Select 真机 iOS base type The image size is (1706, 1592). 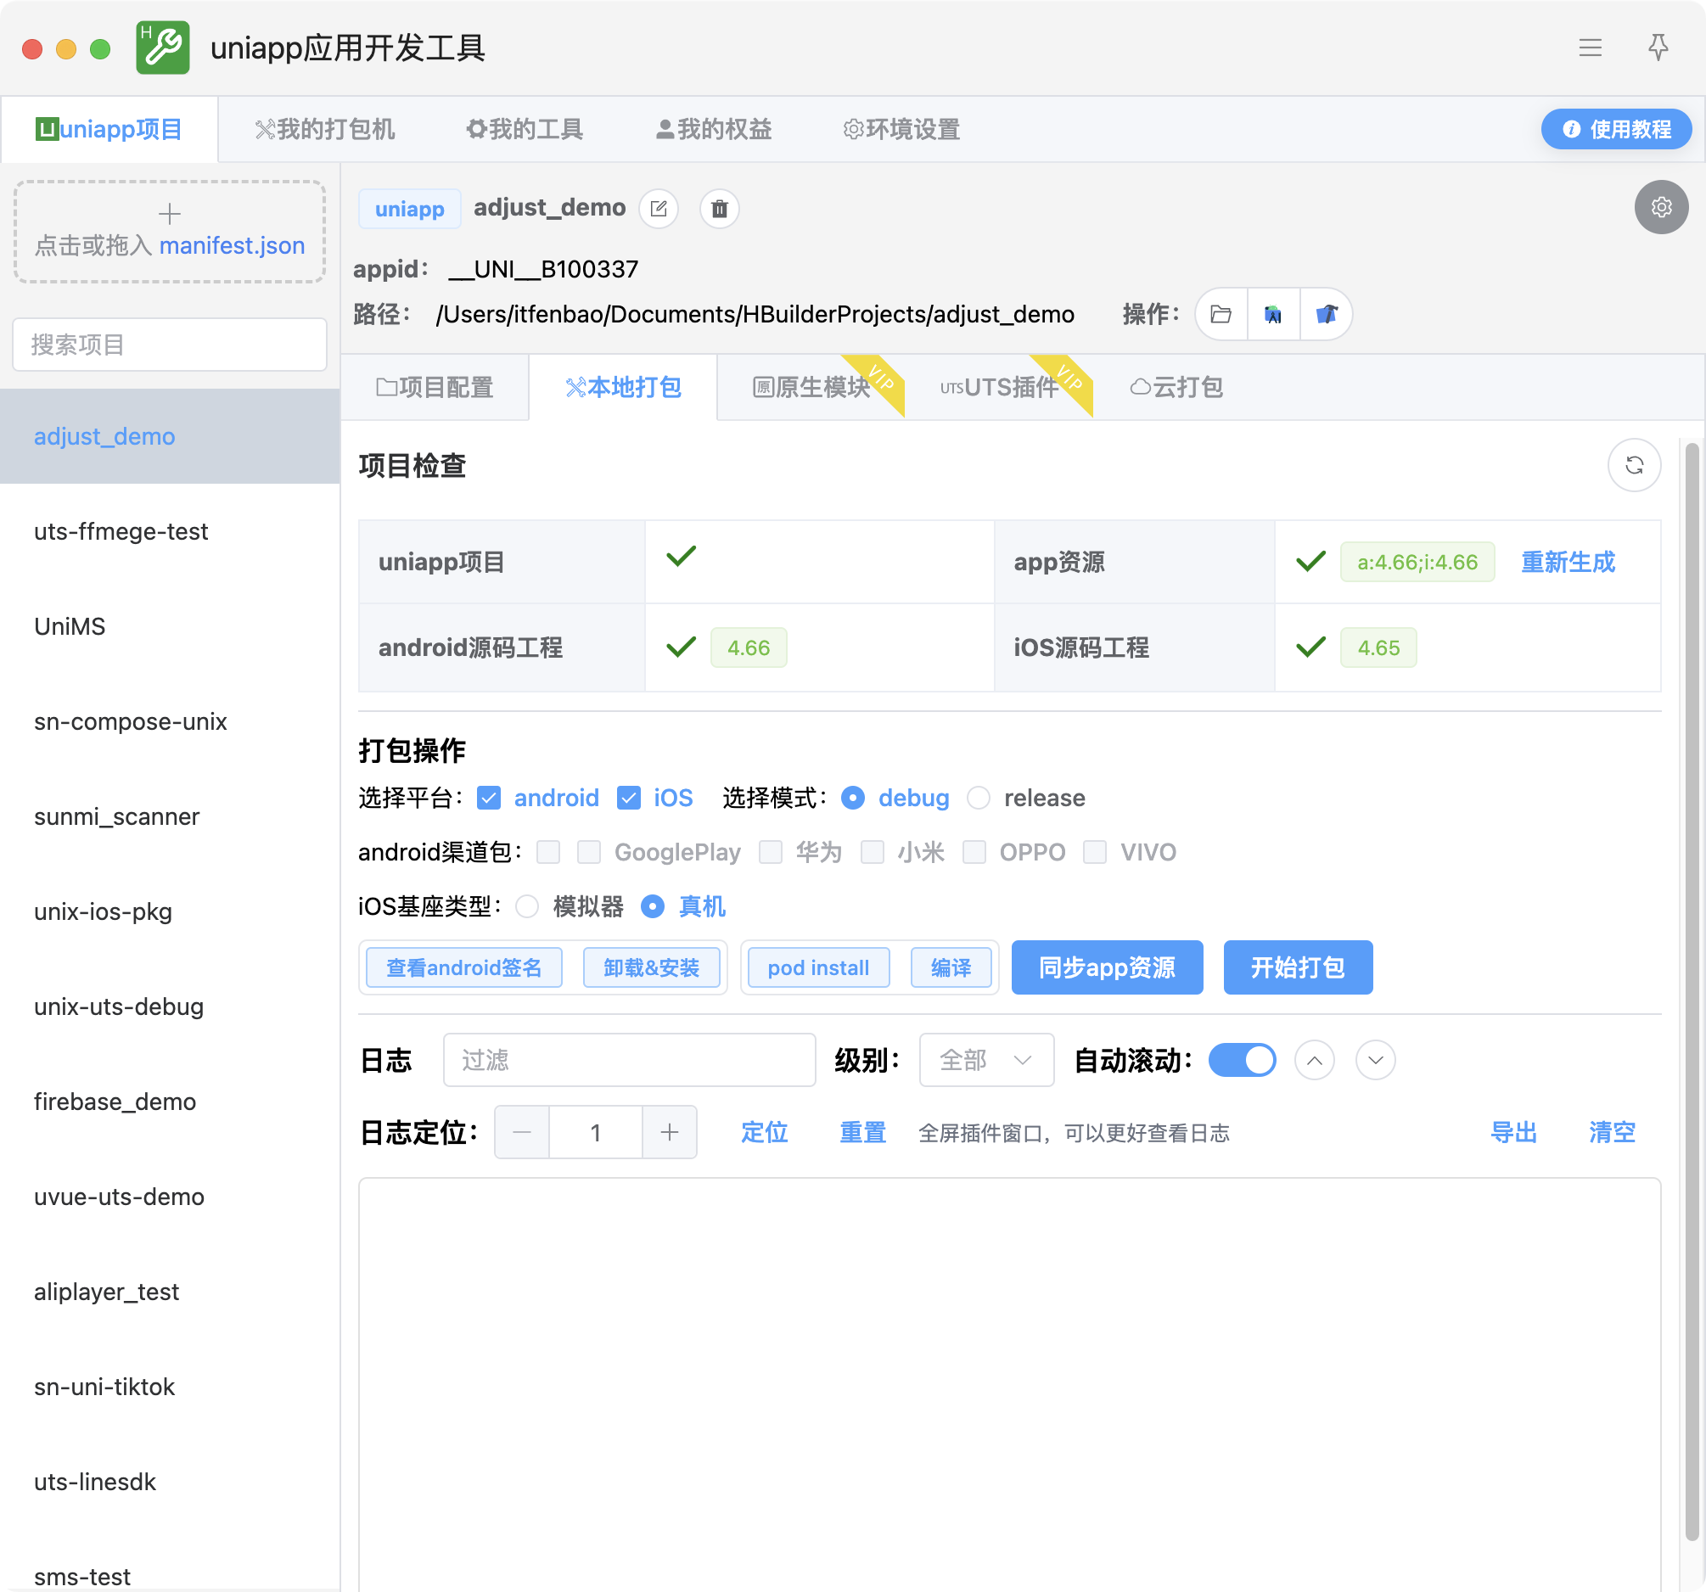653,906
